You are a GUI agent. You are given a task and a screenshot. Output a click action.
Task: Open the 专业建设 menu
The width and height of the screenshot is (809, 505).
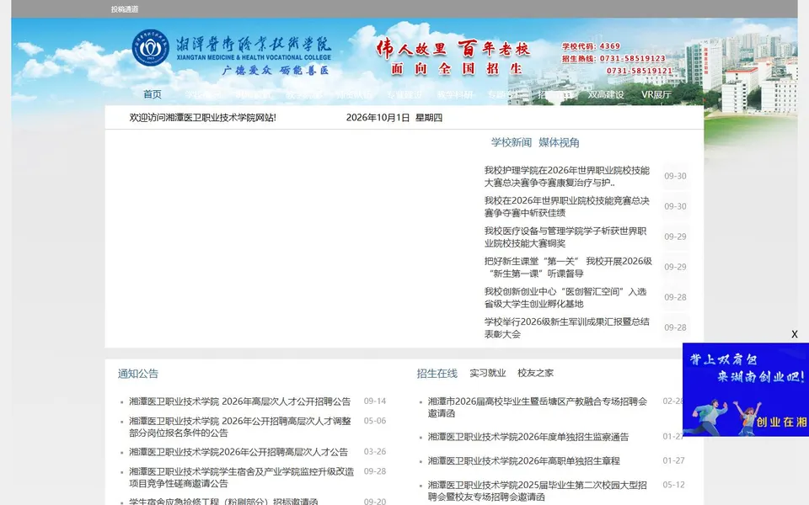pyautogui.click(x=404, y=95)
